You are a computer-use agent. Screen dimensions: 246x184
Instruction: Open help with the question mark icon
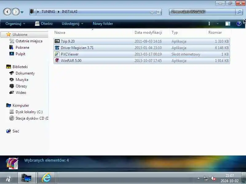coord(239,24)
